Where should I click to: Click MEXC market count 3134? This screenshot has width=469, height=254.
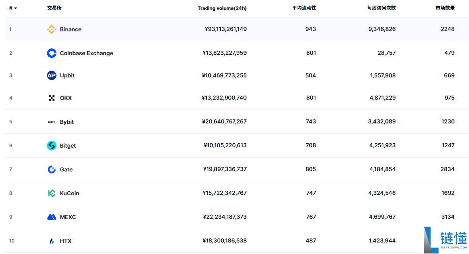coord(448,217)
